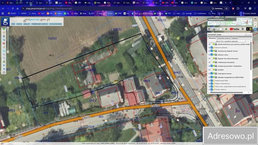Go to previous map view arrow
The image size is (258, 145).
pyautogui.click(x=4, y=65)
